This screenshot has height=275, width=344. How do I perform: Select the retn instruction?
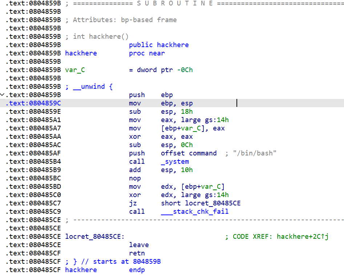(x=137, y=253)
